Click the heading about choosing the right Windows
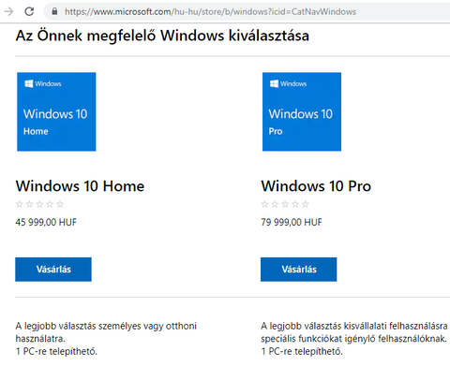 pos(162,36)
